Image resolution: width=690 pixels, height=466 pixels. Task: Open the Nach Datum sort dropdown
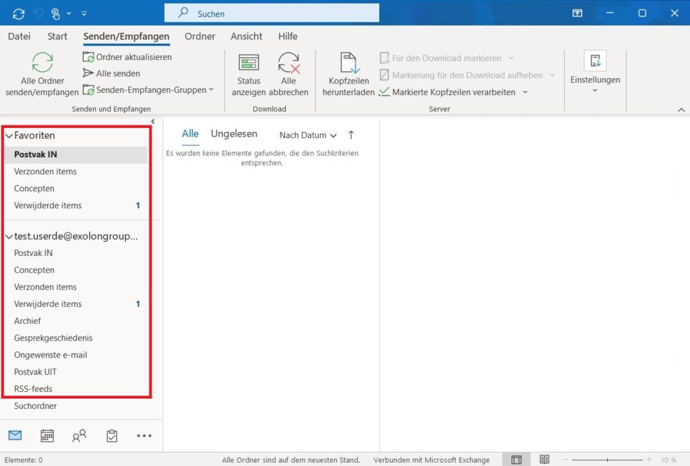point(307,135)
